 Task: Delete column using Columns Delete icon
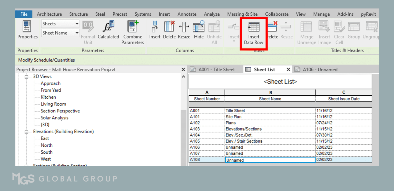click(169, 27)
